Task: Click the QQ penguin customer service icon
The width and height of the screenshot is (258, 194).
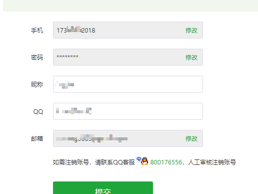Action: pyautogui.click(x=142, y=161)
